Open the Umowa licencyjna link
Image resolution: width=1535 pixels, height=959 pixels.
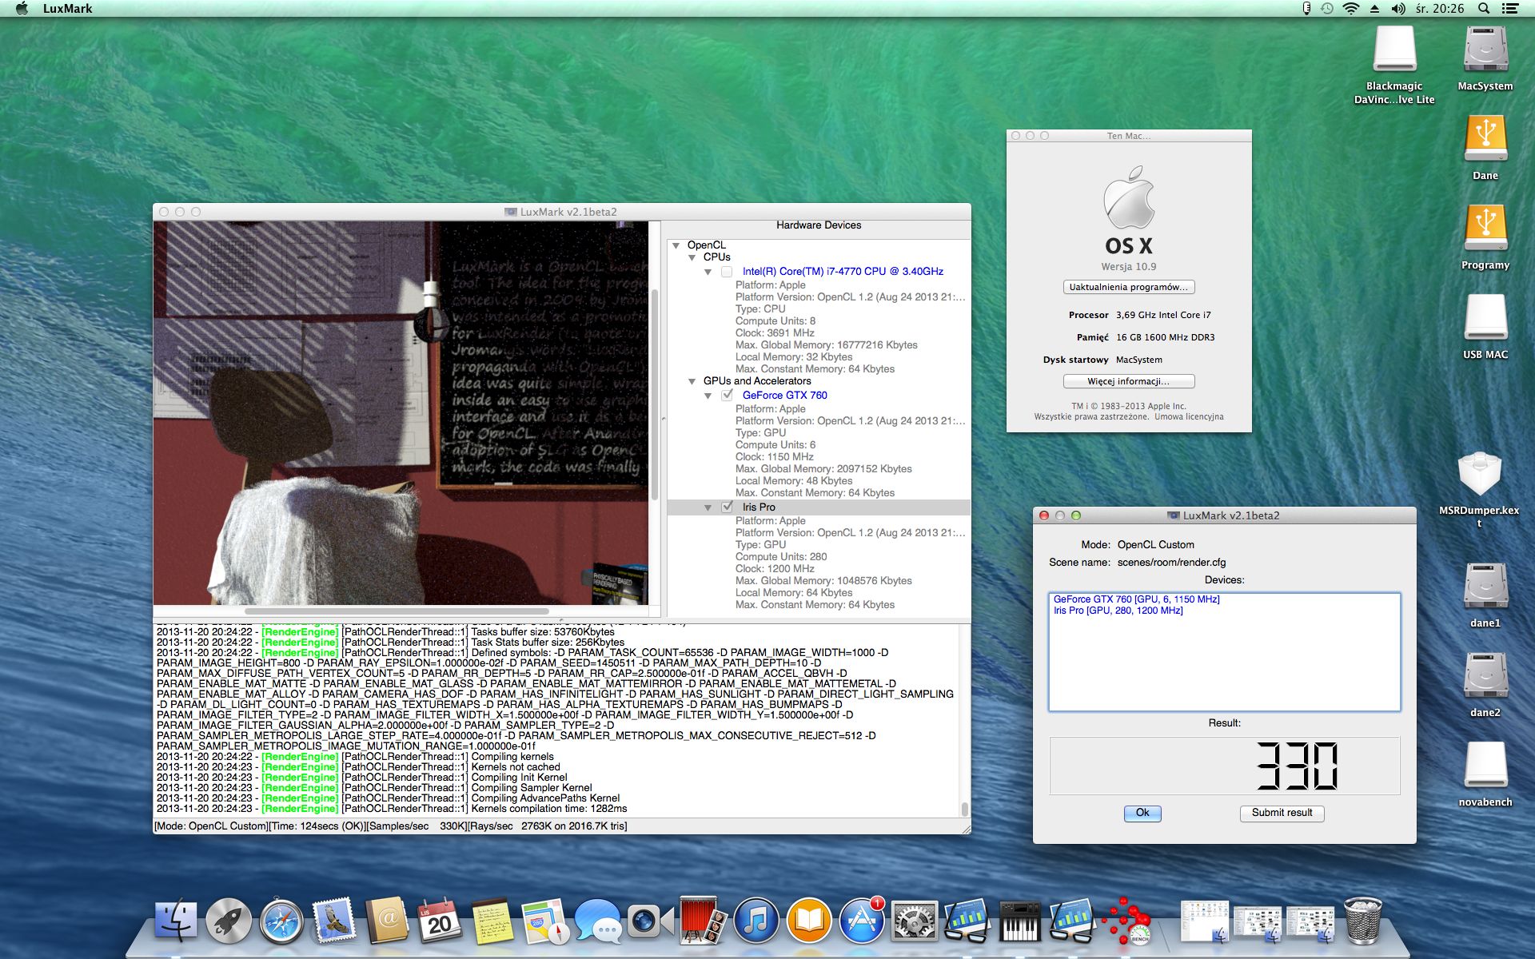1189,416
